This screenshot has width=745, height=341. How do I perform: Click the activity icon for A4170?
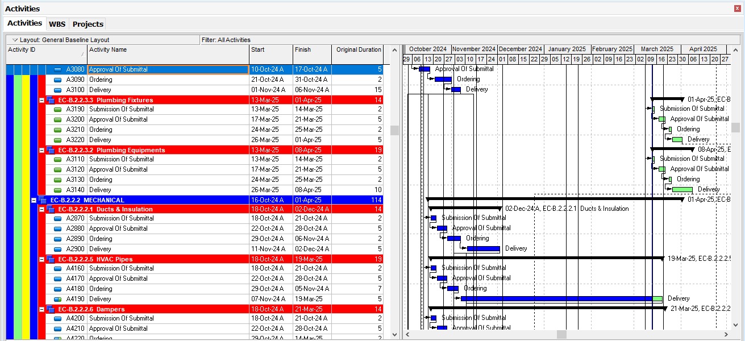pyautogui.click(x=57, y=278)
